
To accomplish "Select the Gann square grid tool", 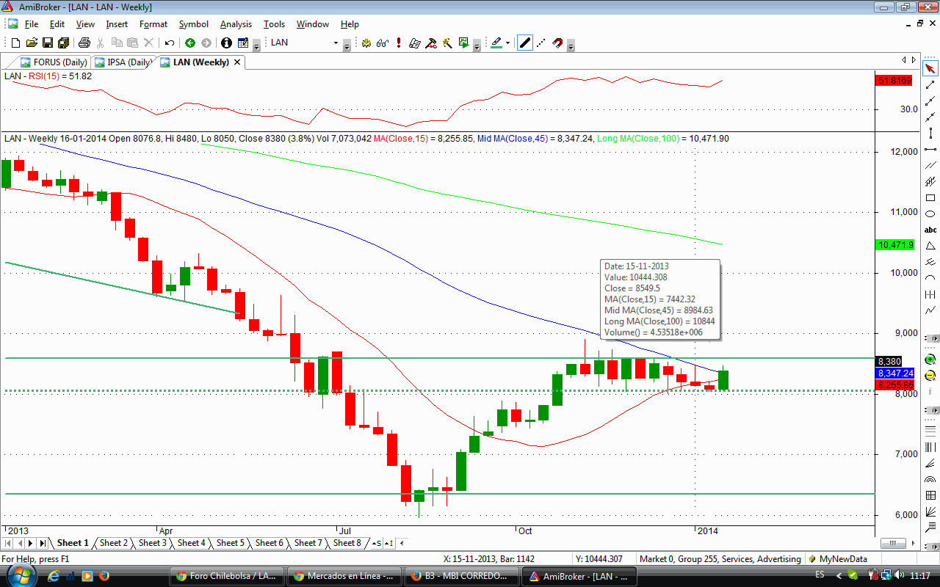I will point(930,497).
